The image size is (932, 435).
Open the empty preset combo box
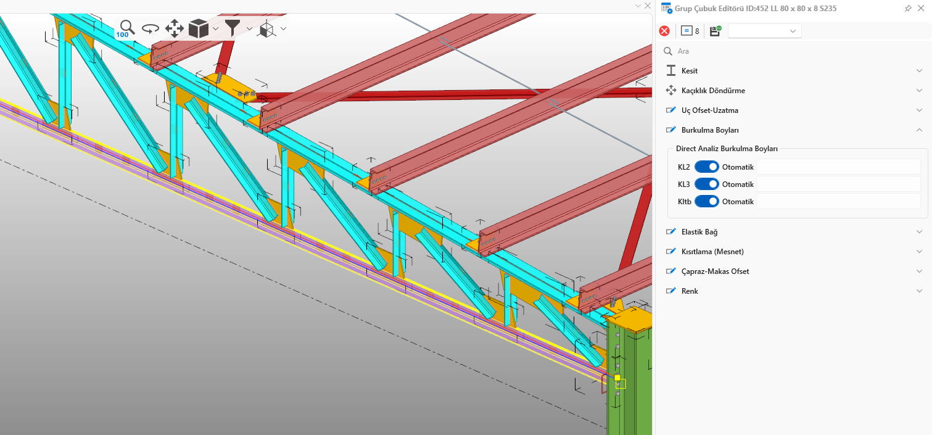pos(764,31)
